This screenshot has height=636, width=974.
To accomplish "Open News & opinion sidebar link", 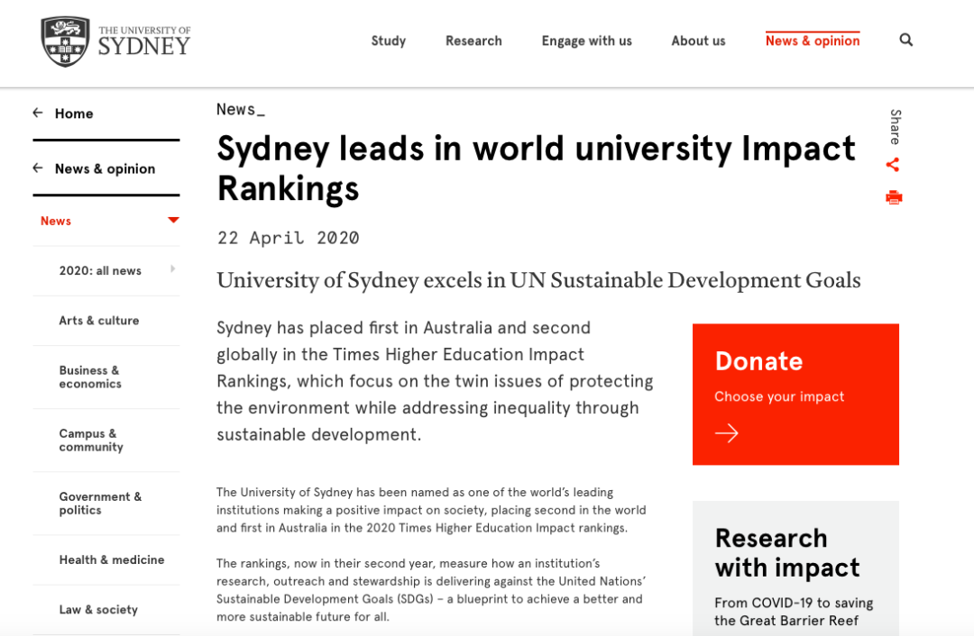I will click(105, 168).
